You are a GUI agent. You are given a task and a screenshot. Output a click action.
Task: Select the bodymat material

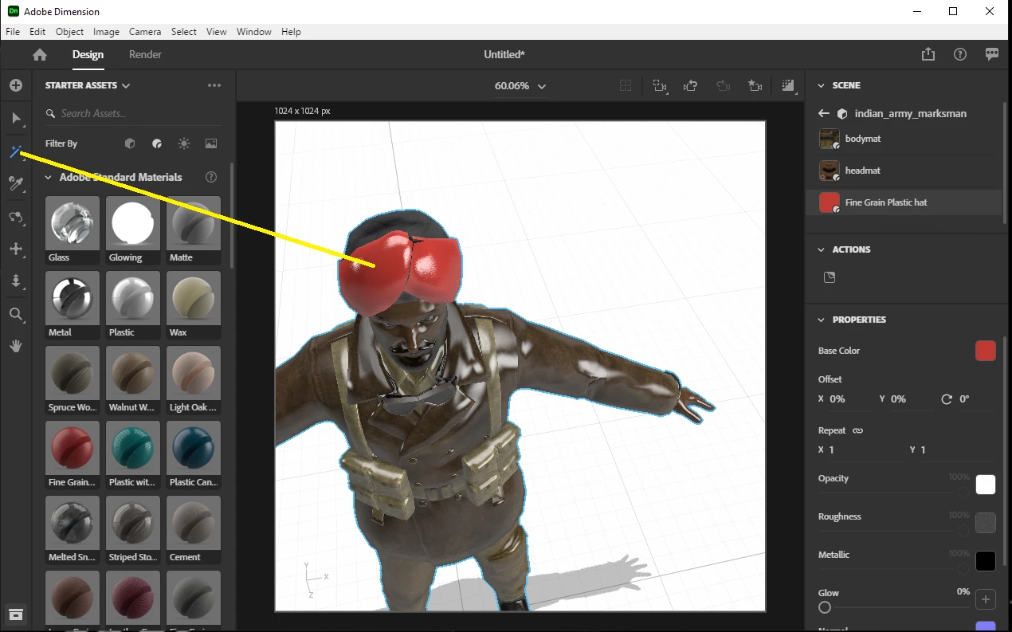[904, 139]
